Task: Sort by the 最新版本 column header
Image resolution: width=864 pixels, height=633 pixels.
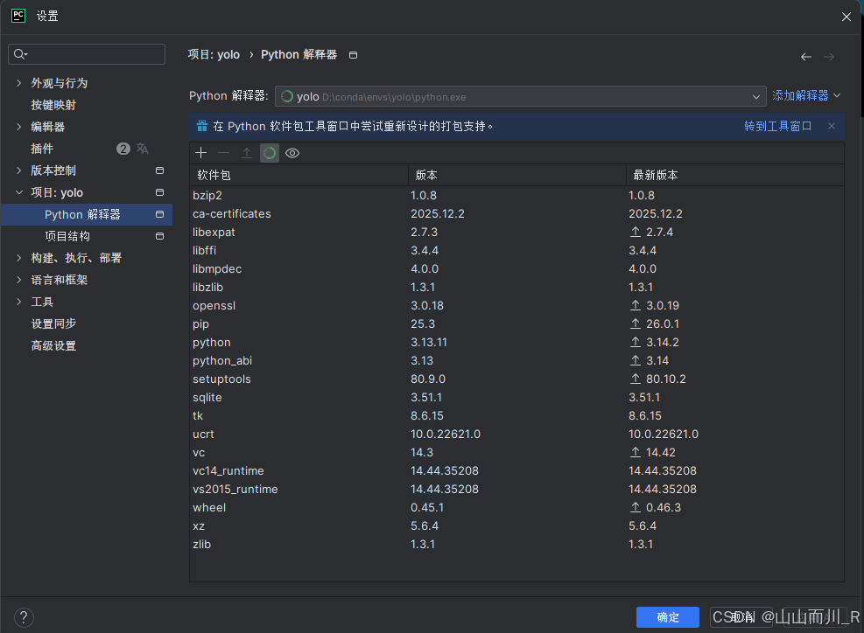Action: point(735,175)
